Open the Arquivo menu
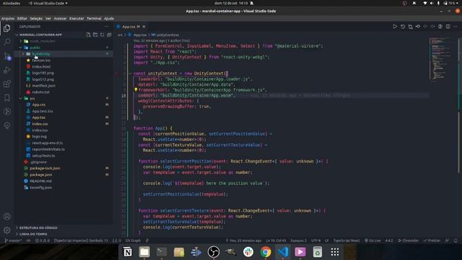The image size is (462, 260). (x=8, y=18)
